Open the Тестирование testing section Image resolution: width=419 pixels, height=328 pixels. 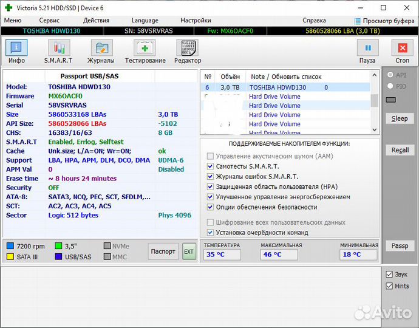point(145,51)
